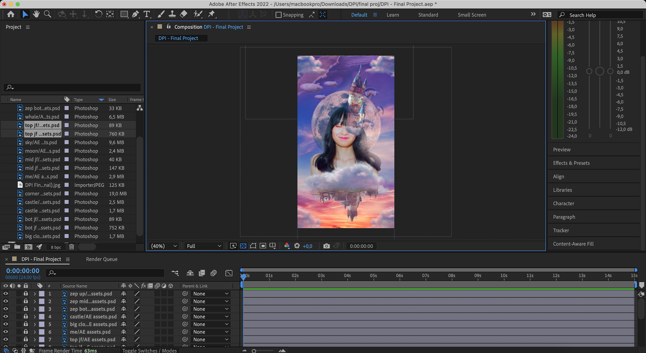Open the graph editor button

[229, 273]
